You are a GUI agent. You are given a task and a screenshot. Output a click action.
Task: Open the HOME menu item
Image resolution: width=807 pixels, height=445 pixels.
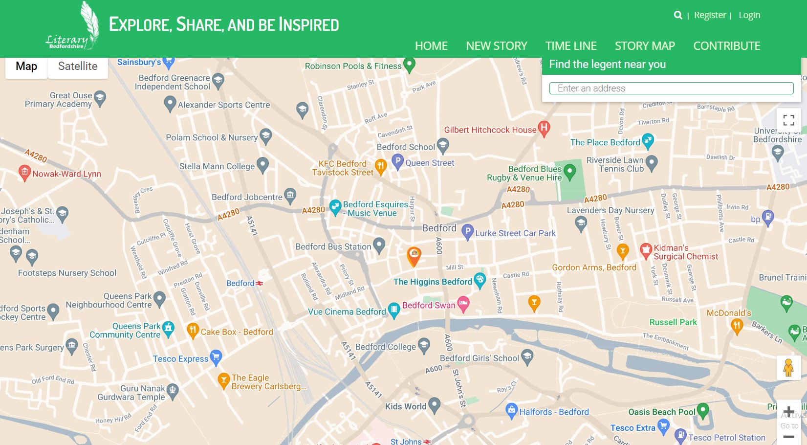(431, 46)
